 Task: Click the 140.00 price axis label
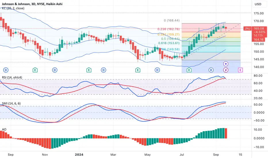pyautogui.click(x=259, y=67)
